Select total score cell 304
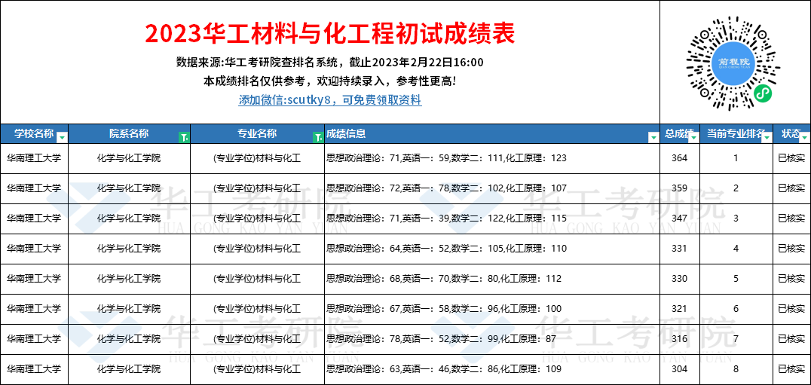Viewport: 811px width, 385px height. (x=680, y=369)
